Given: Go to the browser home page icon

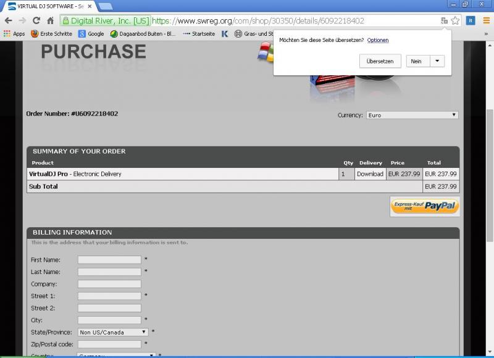Looking at the screenshot, I should [51, 20].
